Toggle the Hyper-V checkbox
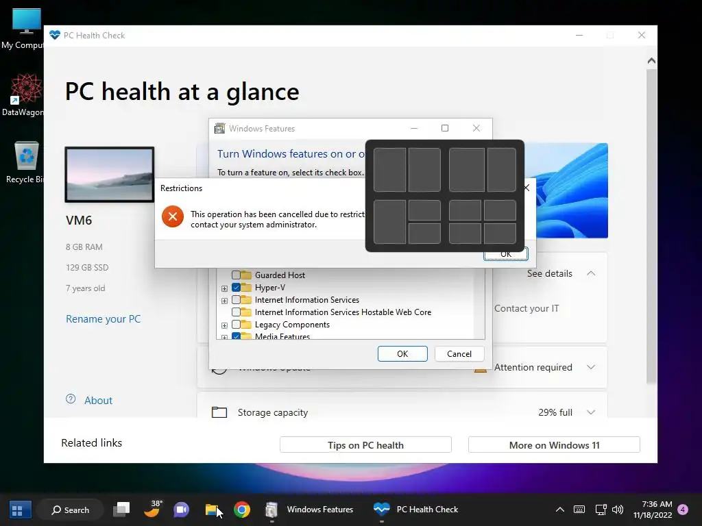Image resolution: width=702 pixels, height=526 pixels. [x=236, y=287]
